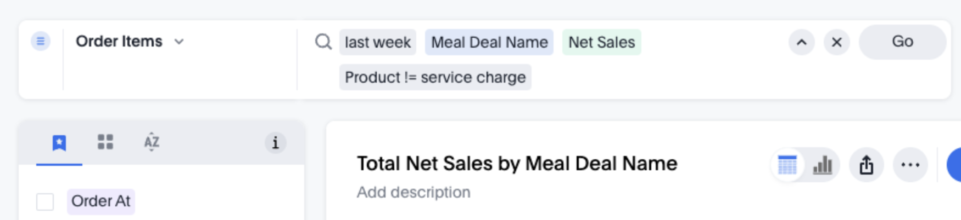This screenshot has width=961, height=220.
Task: Click the search magnifier icon
Action: coord(323,42)
